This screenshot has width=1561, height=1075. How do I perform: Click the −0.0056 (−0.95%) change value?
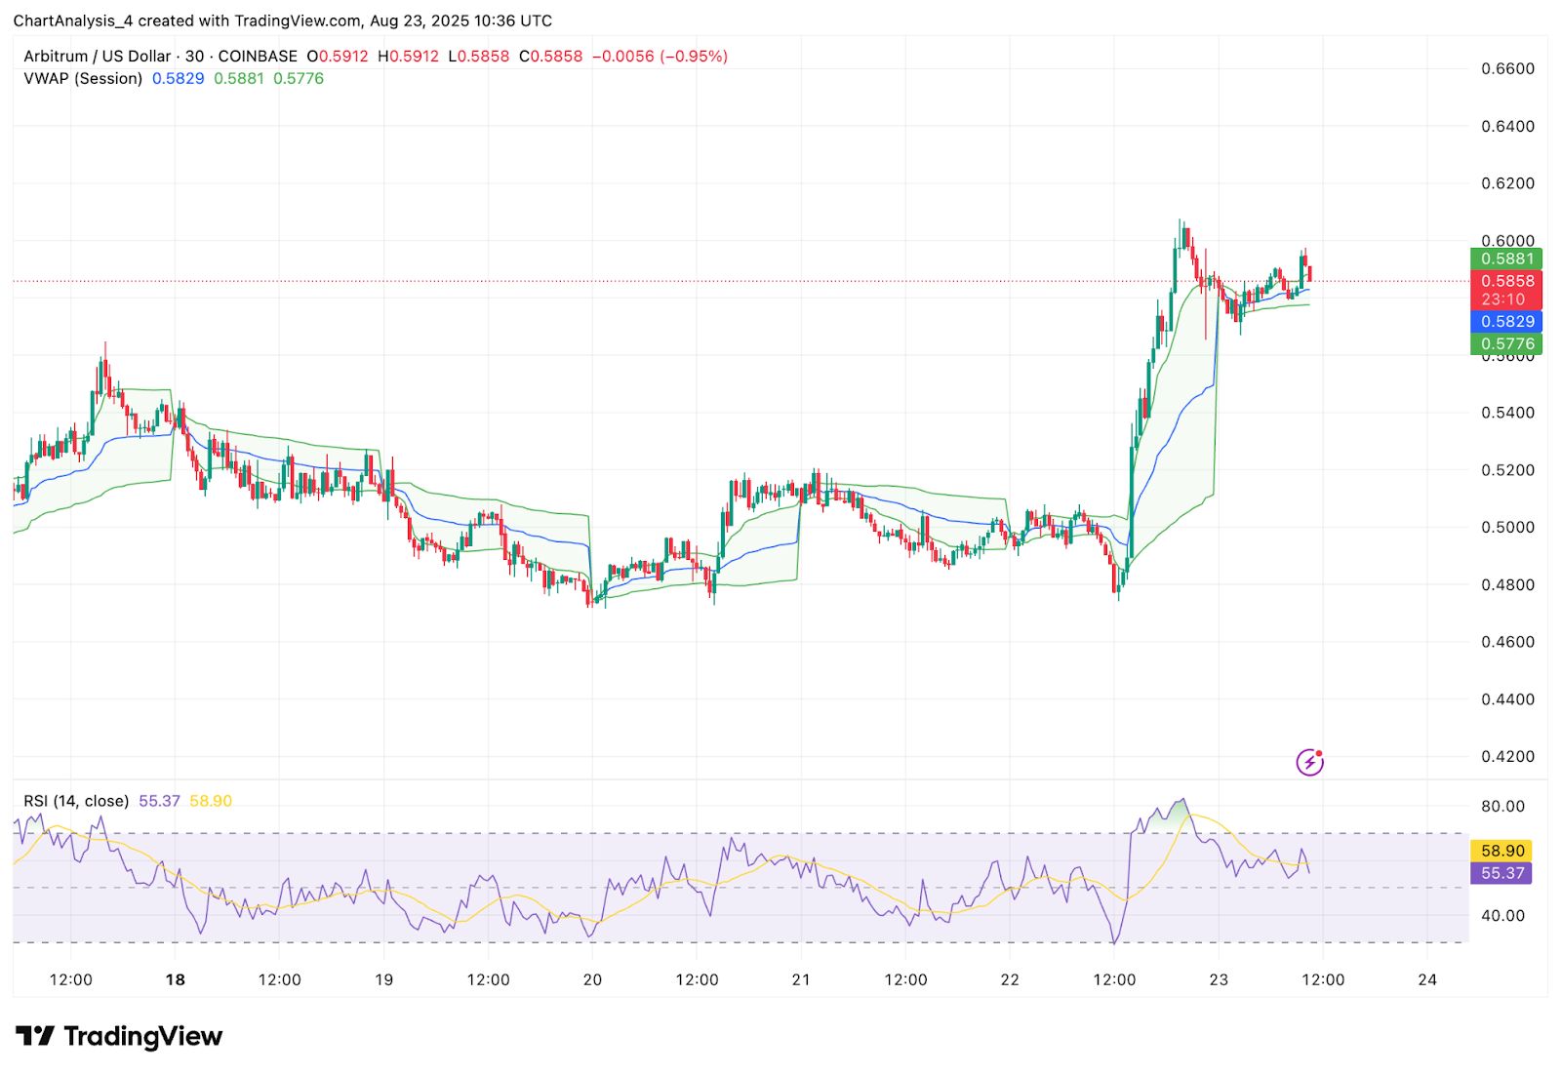[660, 57]
